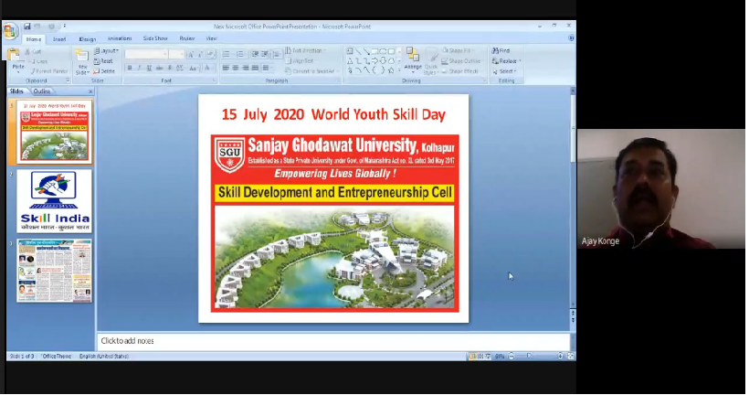The width and height of the screenshot is (749, 395).
Task: Click Shape Effects button
Action: pos(460,71)
